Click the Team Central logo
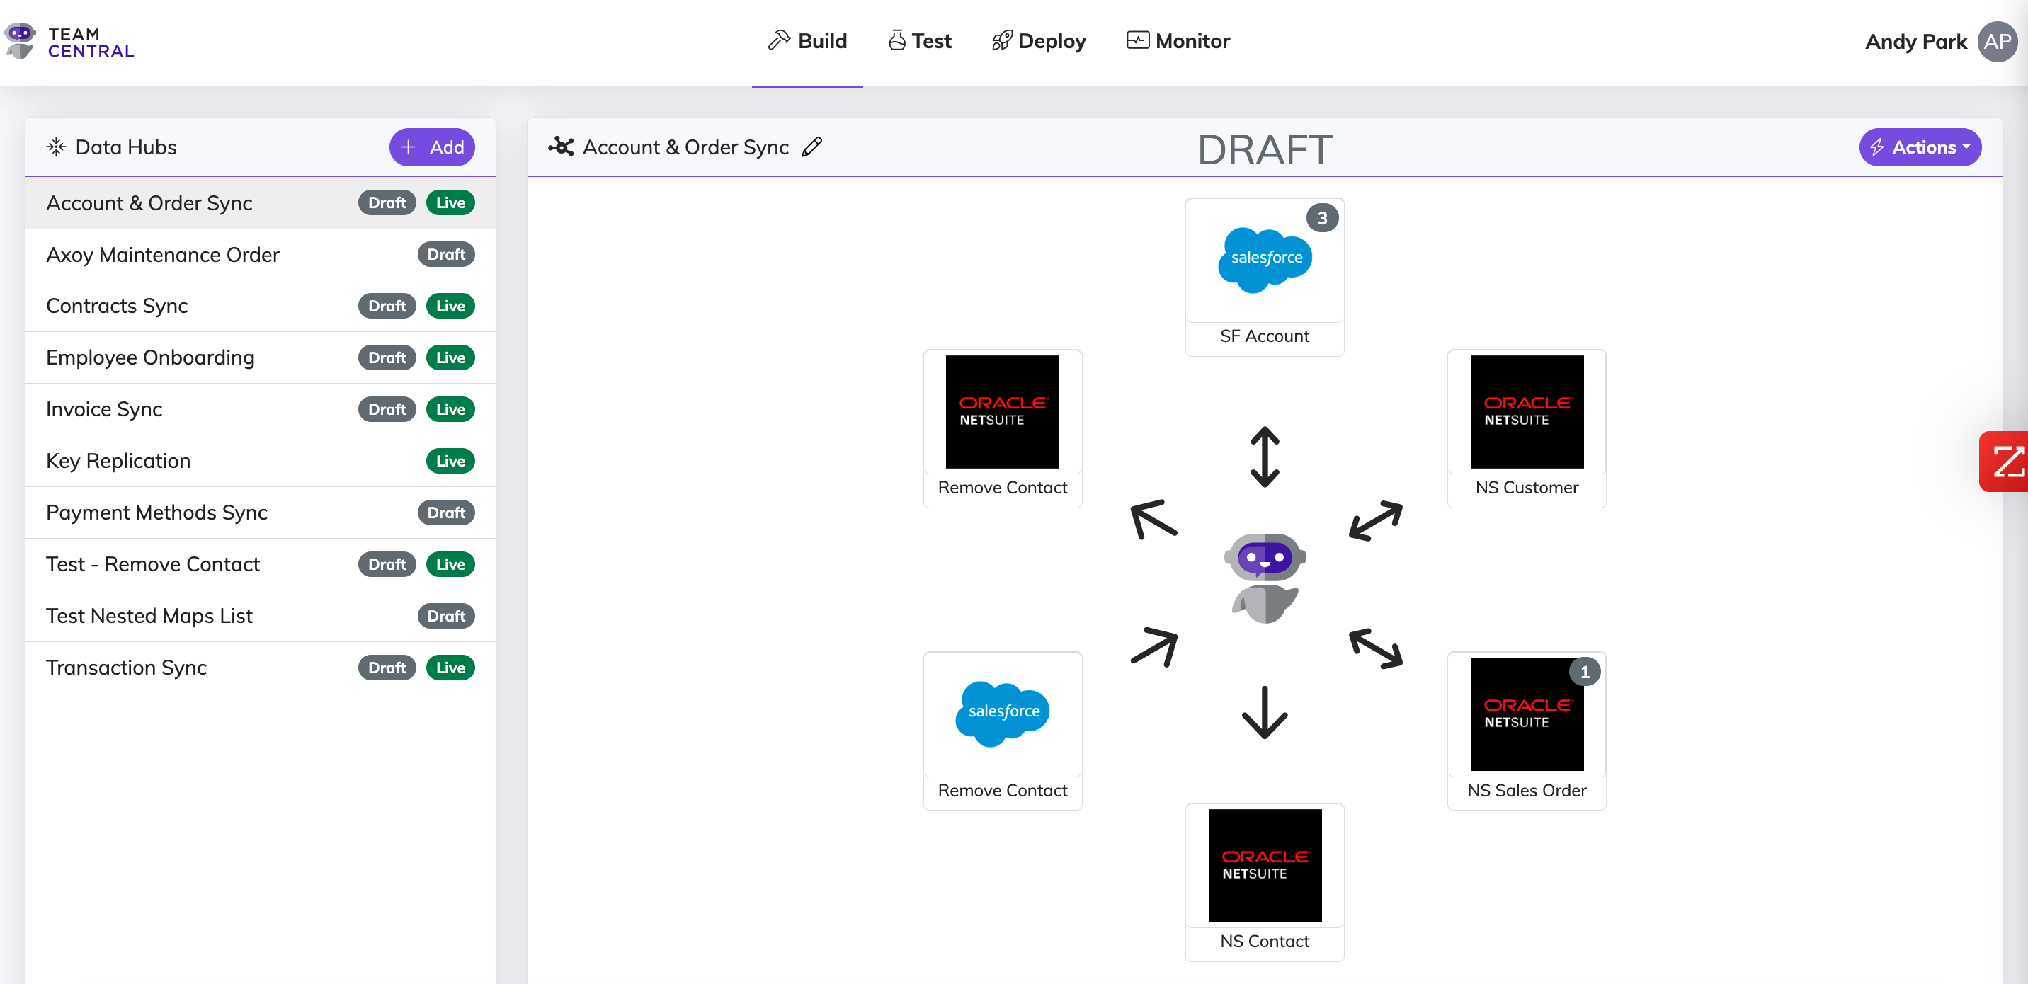The height and width of the screenshot is (984, 2028). (x=69, y=42)
